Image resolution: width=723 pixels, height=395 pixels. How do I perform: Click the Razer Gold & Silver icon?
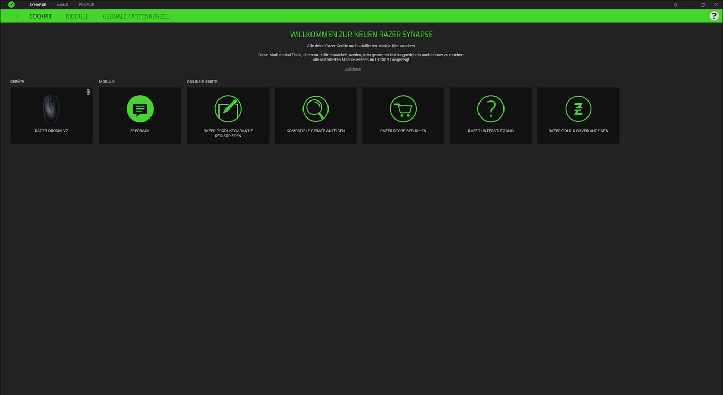click(578, 109)
